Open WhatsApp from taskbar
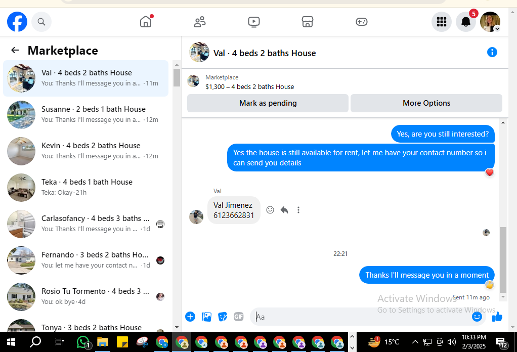517x352 pixels. tap(83, 342)
